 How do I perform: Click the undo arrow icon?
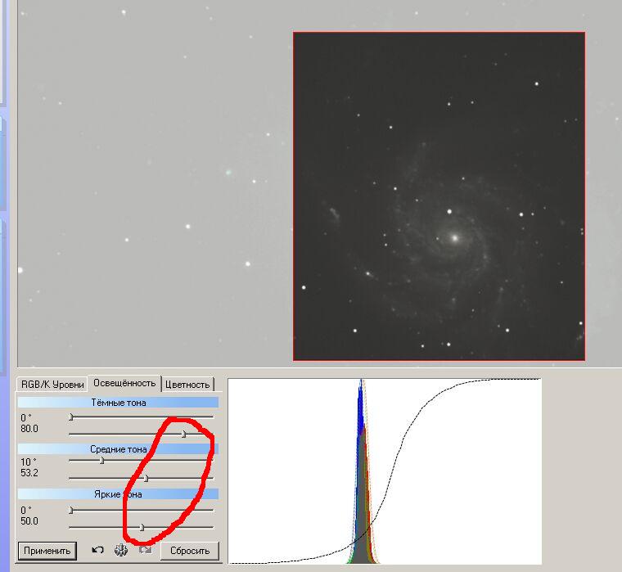pos(97,550)
